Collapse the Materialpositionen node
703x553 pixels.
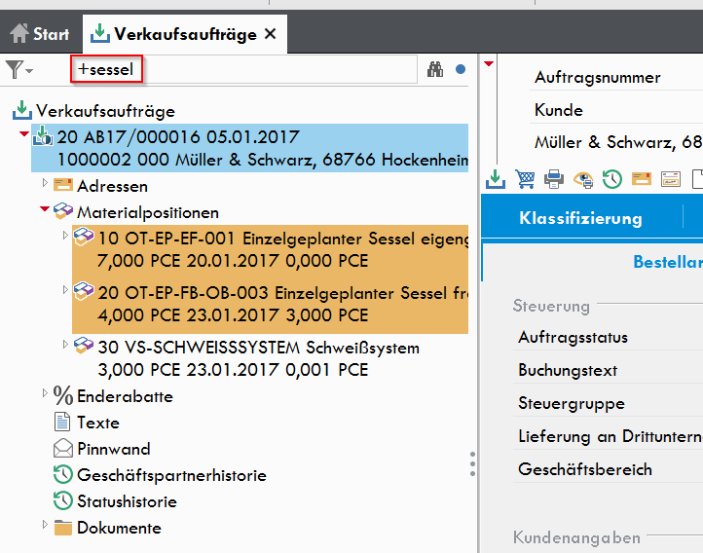tap(45, 208)
